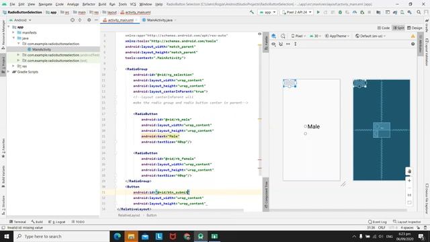
Task: Click the Windows Start button
Action: pyautogui.click(x=7, y=236)
